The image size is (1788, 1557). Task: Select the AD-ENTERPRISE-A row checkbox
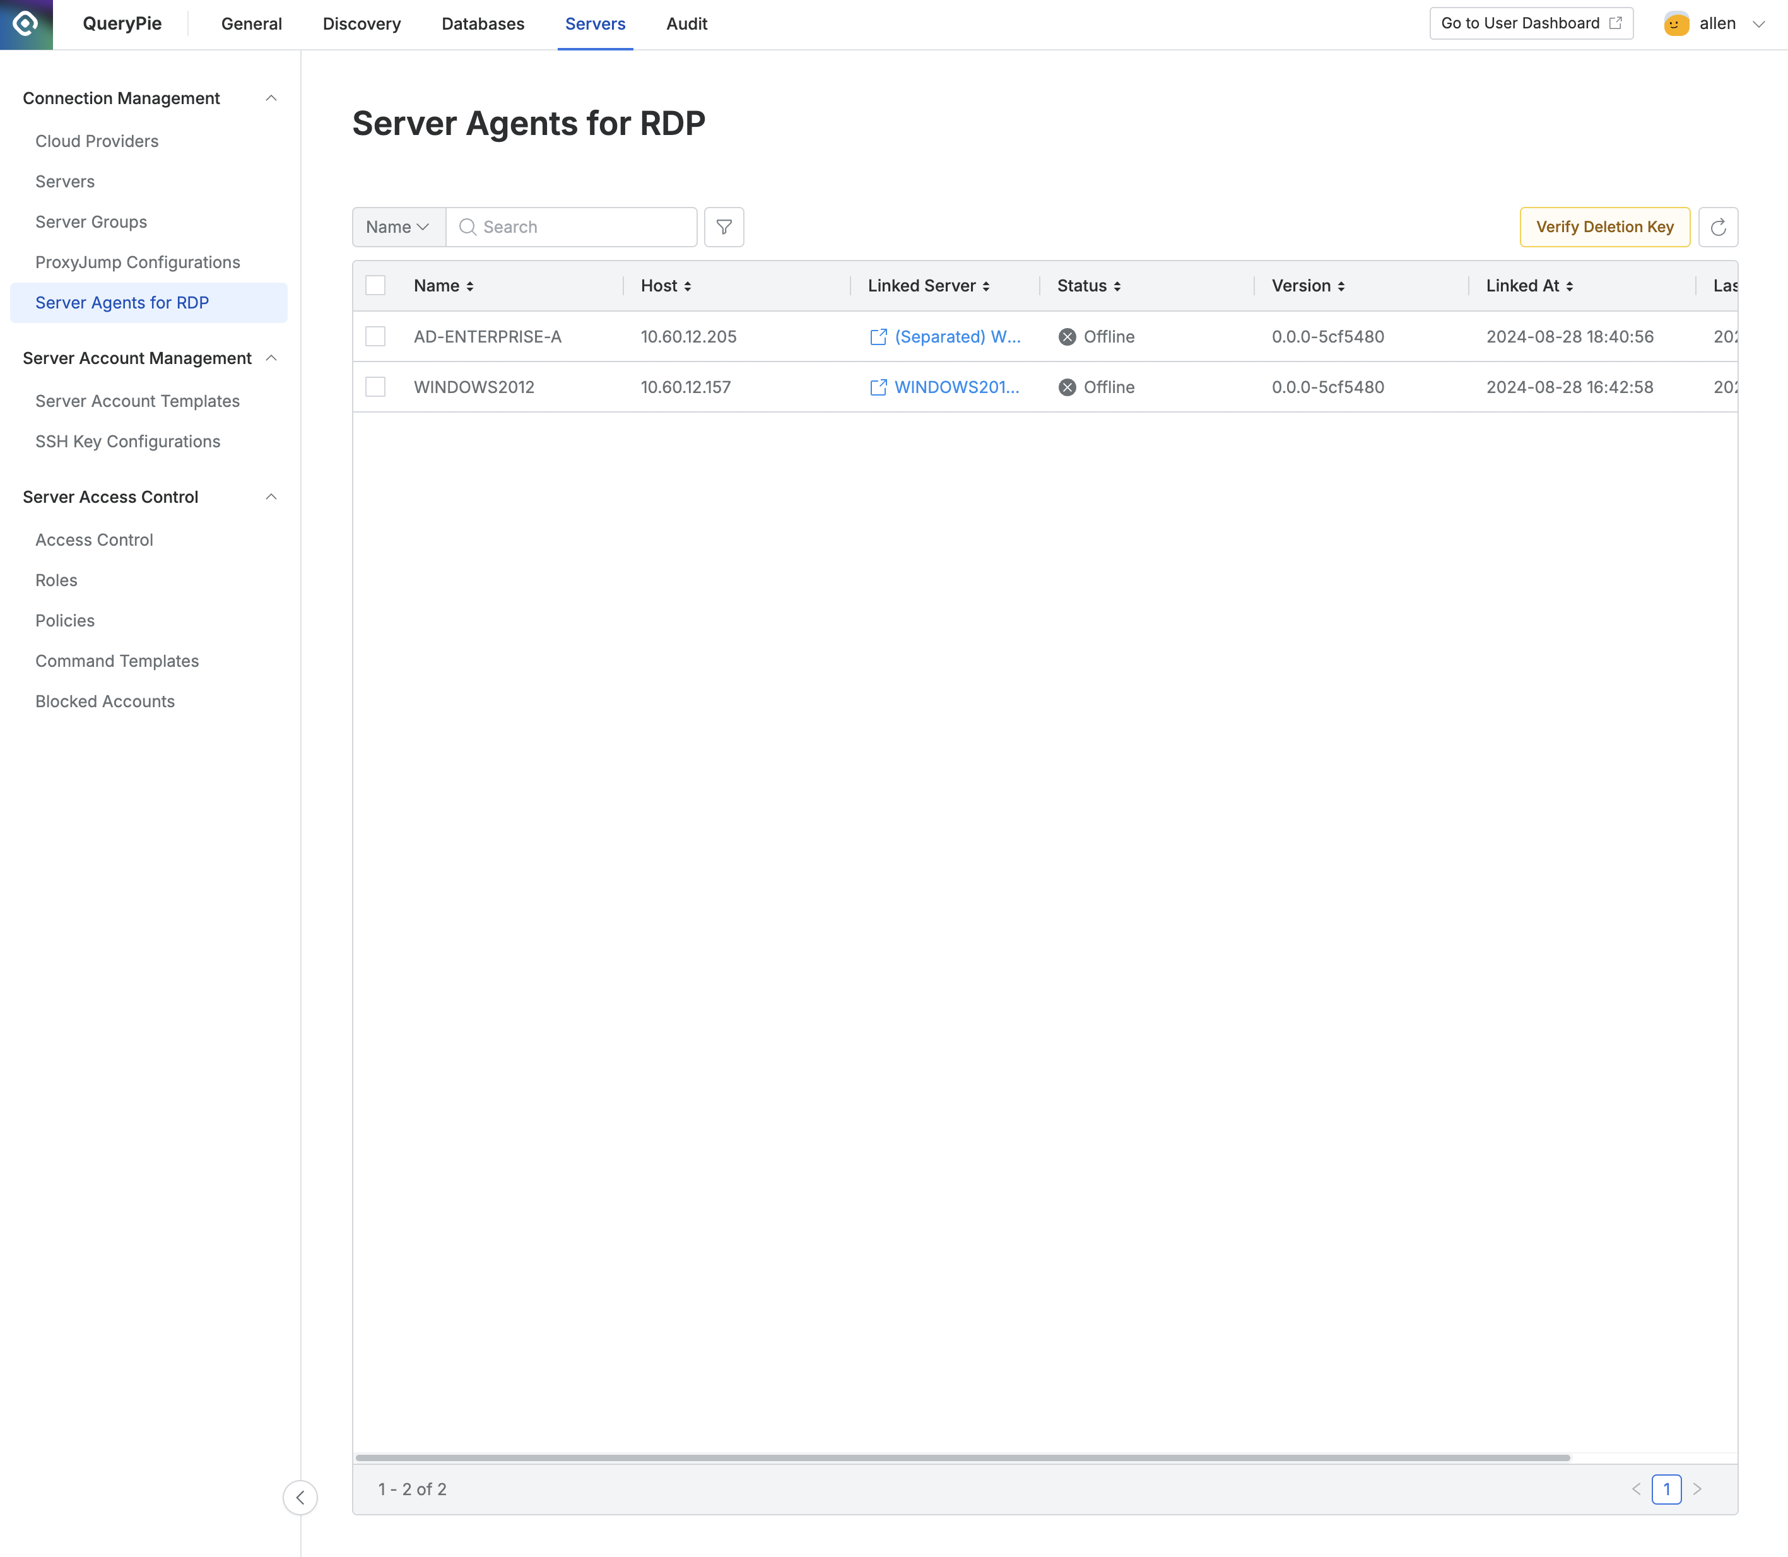coord(375,337)
